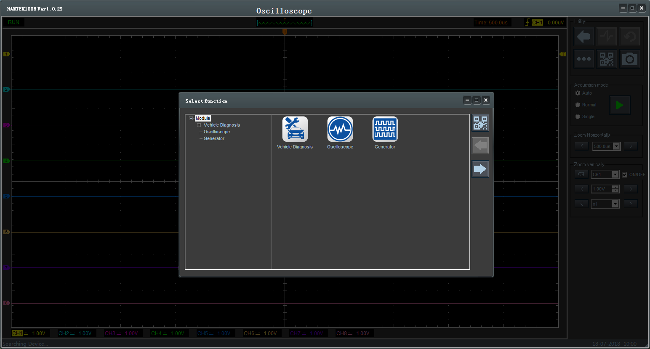This screenshot has height=349, width=650.
Task: Select Oscilloscope in the module tree
Action: [x=216, y=132]
